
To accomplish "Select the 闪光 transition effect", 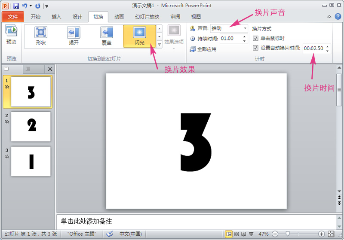I will tap(139, 36).
